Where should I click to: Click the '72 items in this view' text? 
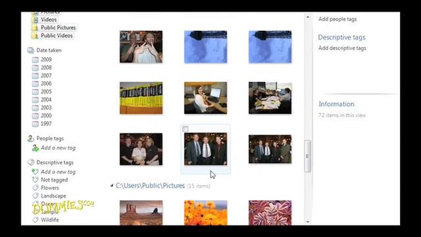pyautogui.click(x=342, y=115)
